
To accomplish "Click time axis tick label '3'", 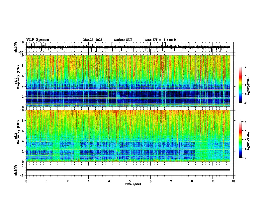I will point(88,181).
